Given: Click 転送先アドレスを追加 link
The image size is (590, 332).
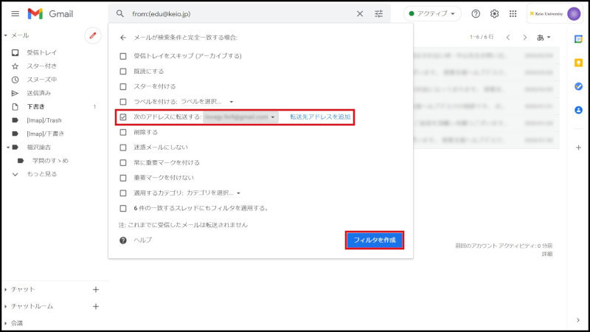Looking at the screenshot, I should 319,117.
